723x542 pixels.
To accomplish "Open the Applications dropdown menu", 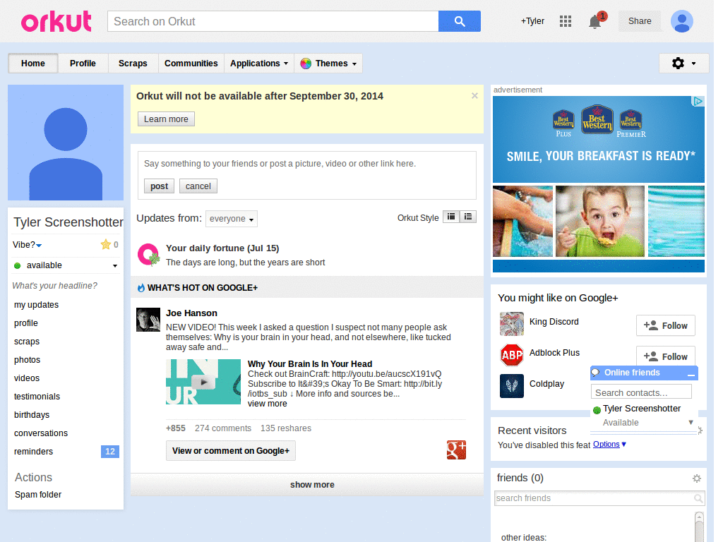I will tap(259, 64).
